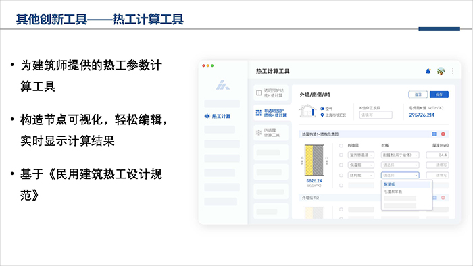The width and height of the screenshot is (473, 266).
Task: Click the location pin icon for 上海市
Action: tap(322, 115)
